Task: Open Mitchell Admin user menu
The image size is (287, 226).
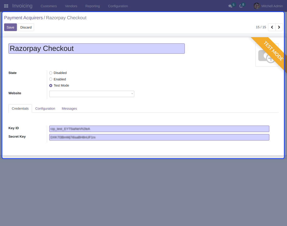Action: click(268, 6)
